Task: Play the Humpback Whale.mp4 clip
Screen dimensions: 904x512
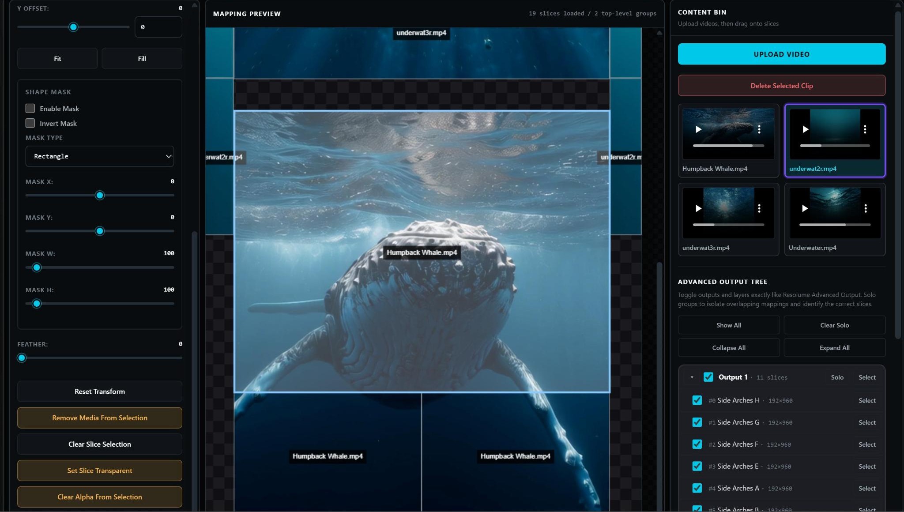Action: (x=698, y=129)
